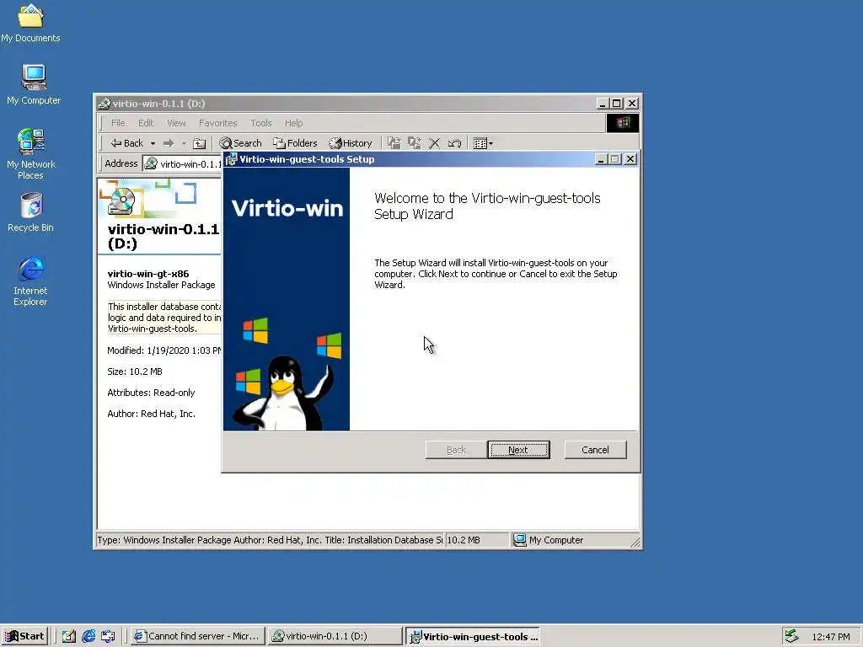Open the Back history dropdown arrow
The width and height of the screenshot is (863, 647).
pyautogui.click(x=153, y=143)
